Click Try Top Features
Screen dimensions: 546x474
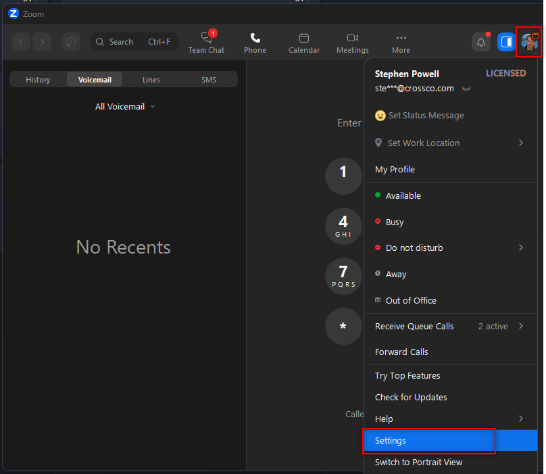(x=451, y=376)
